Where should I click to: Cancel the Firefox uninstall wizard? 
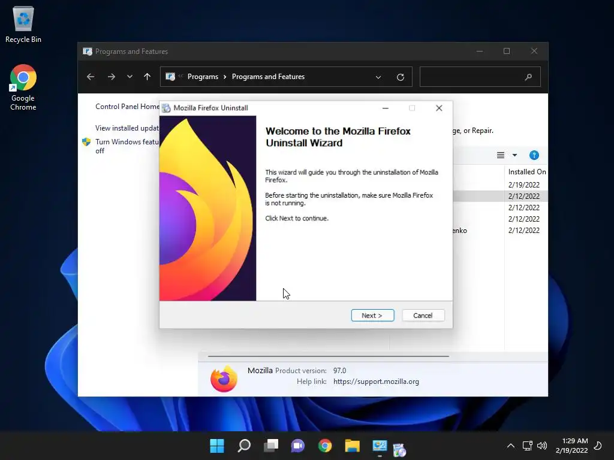pos(423,315)
